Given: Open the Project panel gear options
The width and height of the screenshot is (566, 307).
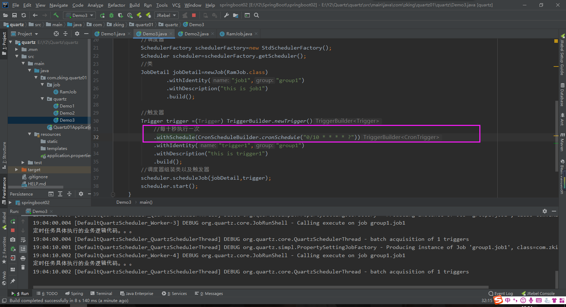Looking at the screenshot, I should point(77,34).
